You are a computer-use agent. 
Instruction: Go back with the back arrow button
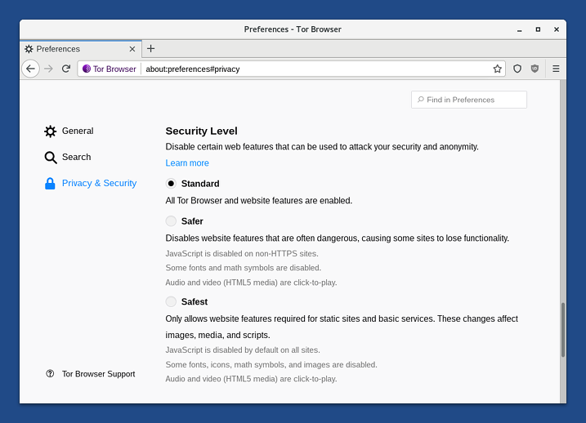click(30, 69)
